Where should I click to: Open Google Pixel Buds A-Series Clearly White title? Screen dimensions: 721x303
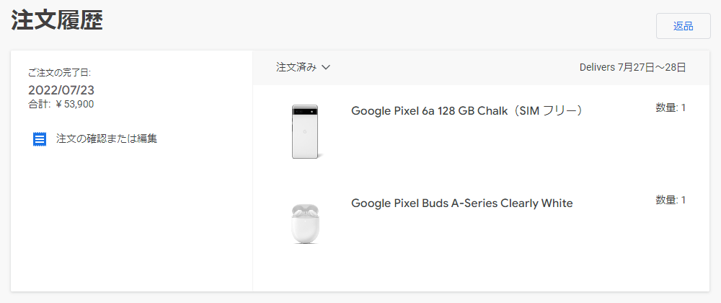pos(461,203)
